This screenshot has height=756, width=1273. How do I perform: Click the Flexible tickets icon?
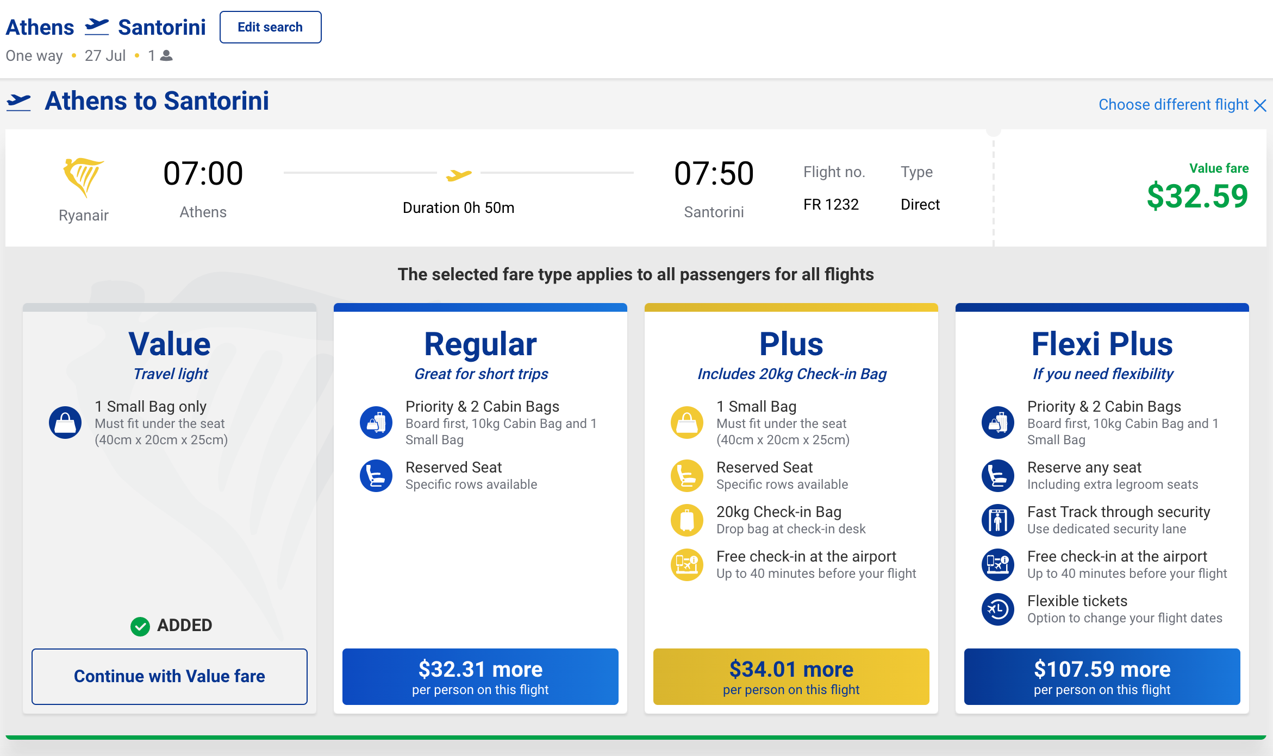998,609
